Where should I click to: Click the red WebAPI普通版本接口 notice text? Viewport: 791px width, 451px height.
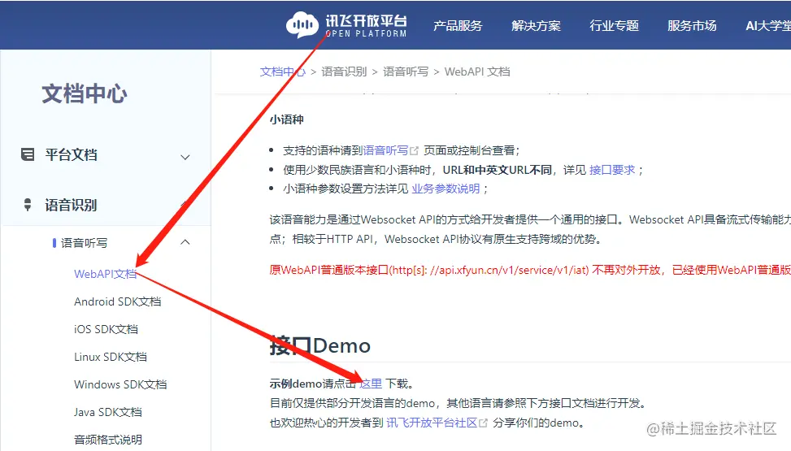530,270
